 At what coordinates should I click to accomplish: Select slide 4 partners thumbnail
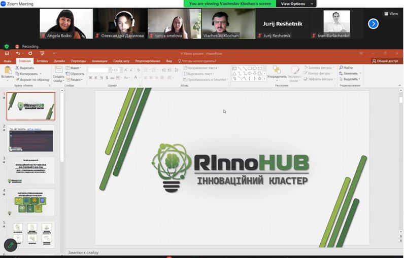point(31,203)
